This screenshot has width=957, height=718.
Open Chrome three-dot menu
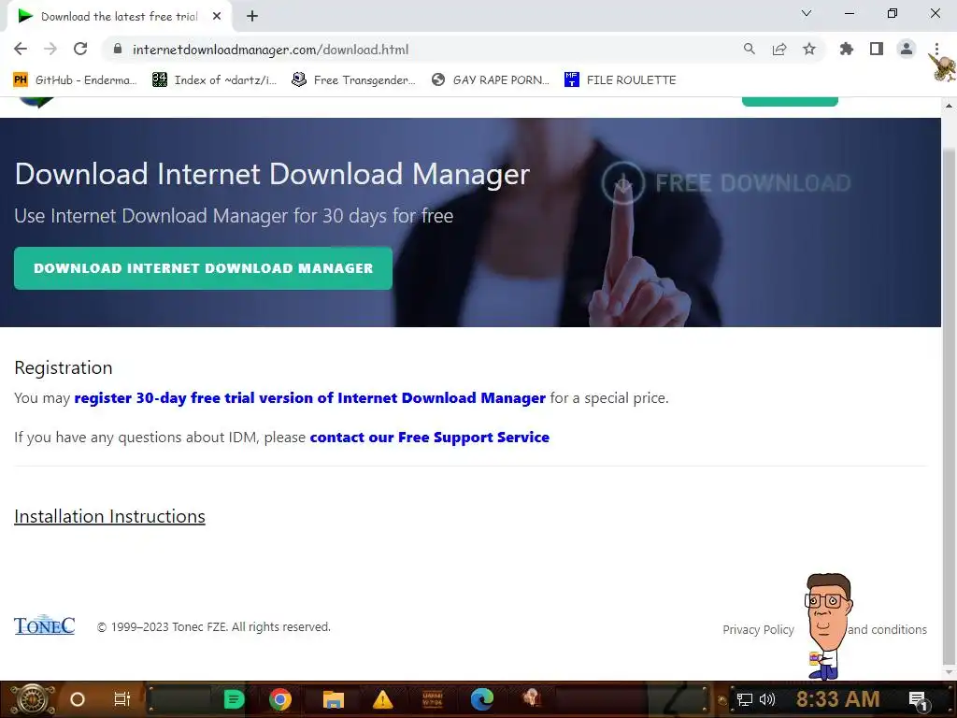pos(936,49)
